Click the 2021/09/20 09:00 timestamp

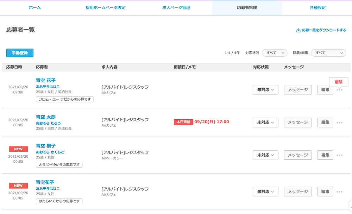(18, 90)
